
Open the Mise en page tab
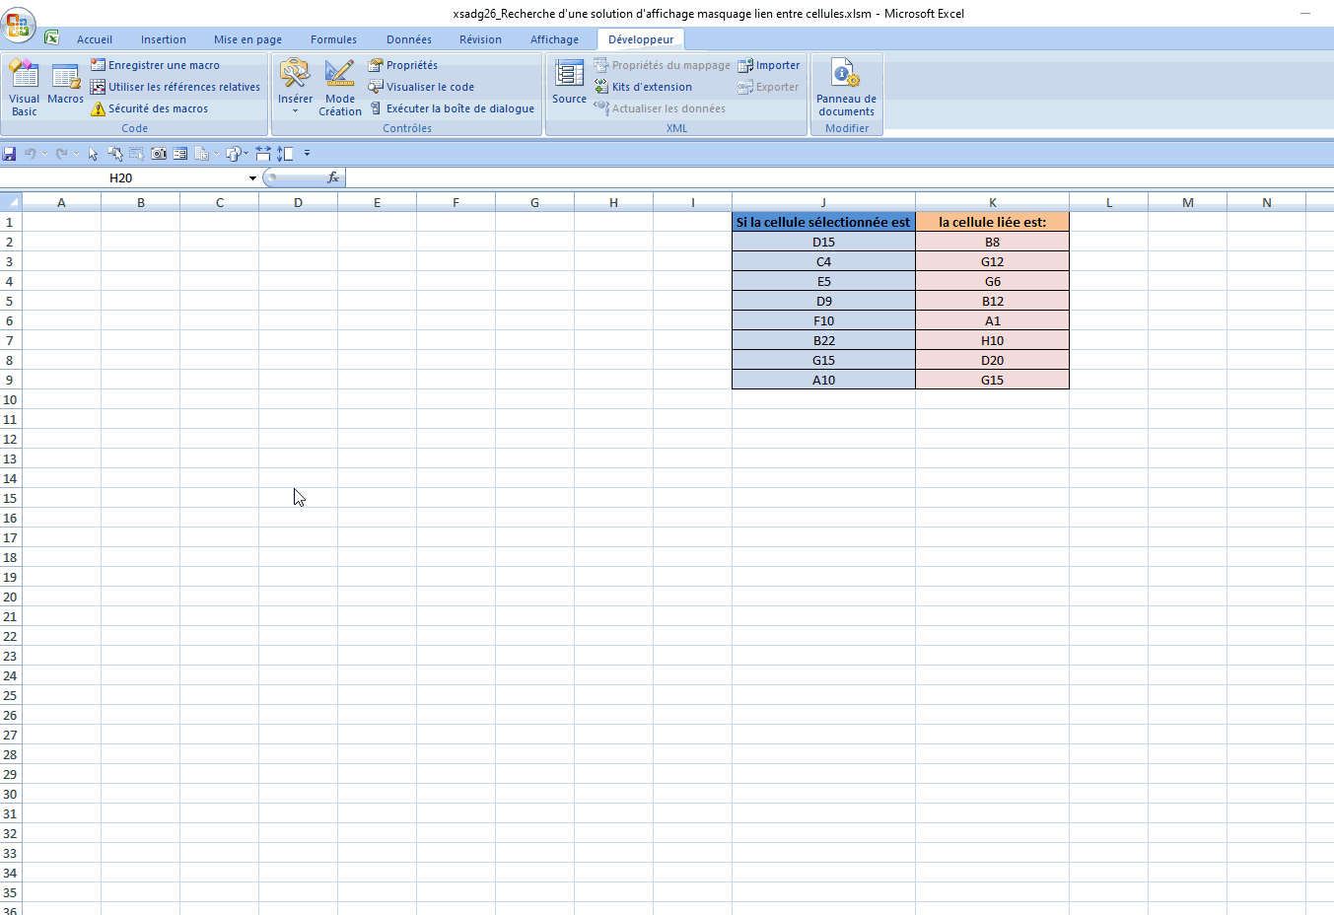pos(247,39)
